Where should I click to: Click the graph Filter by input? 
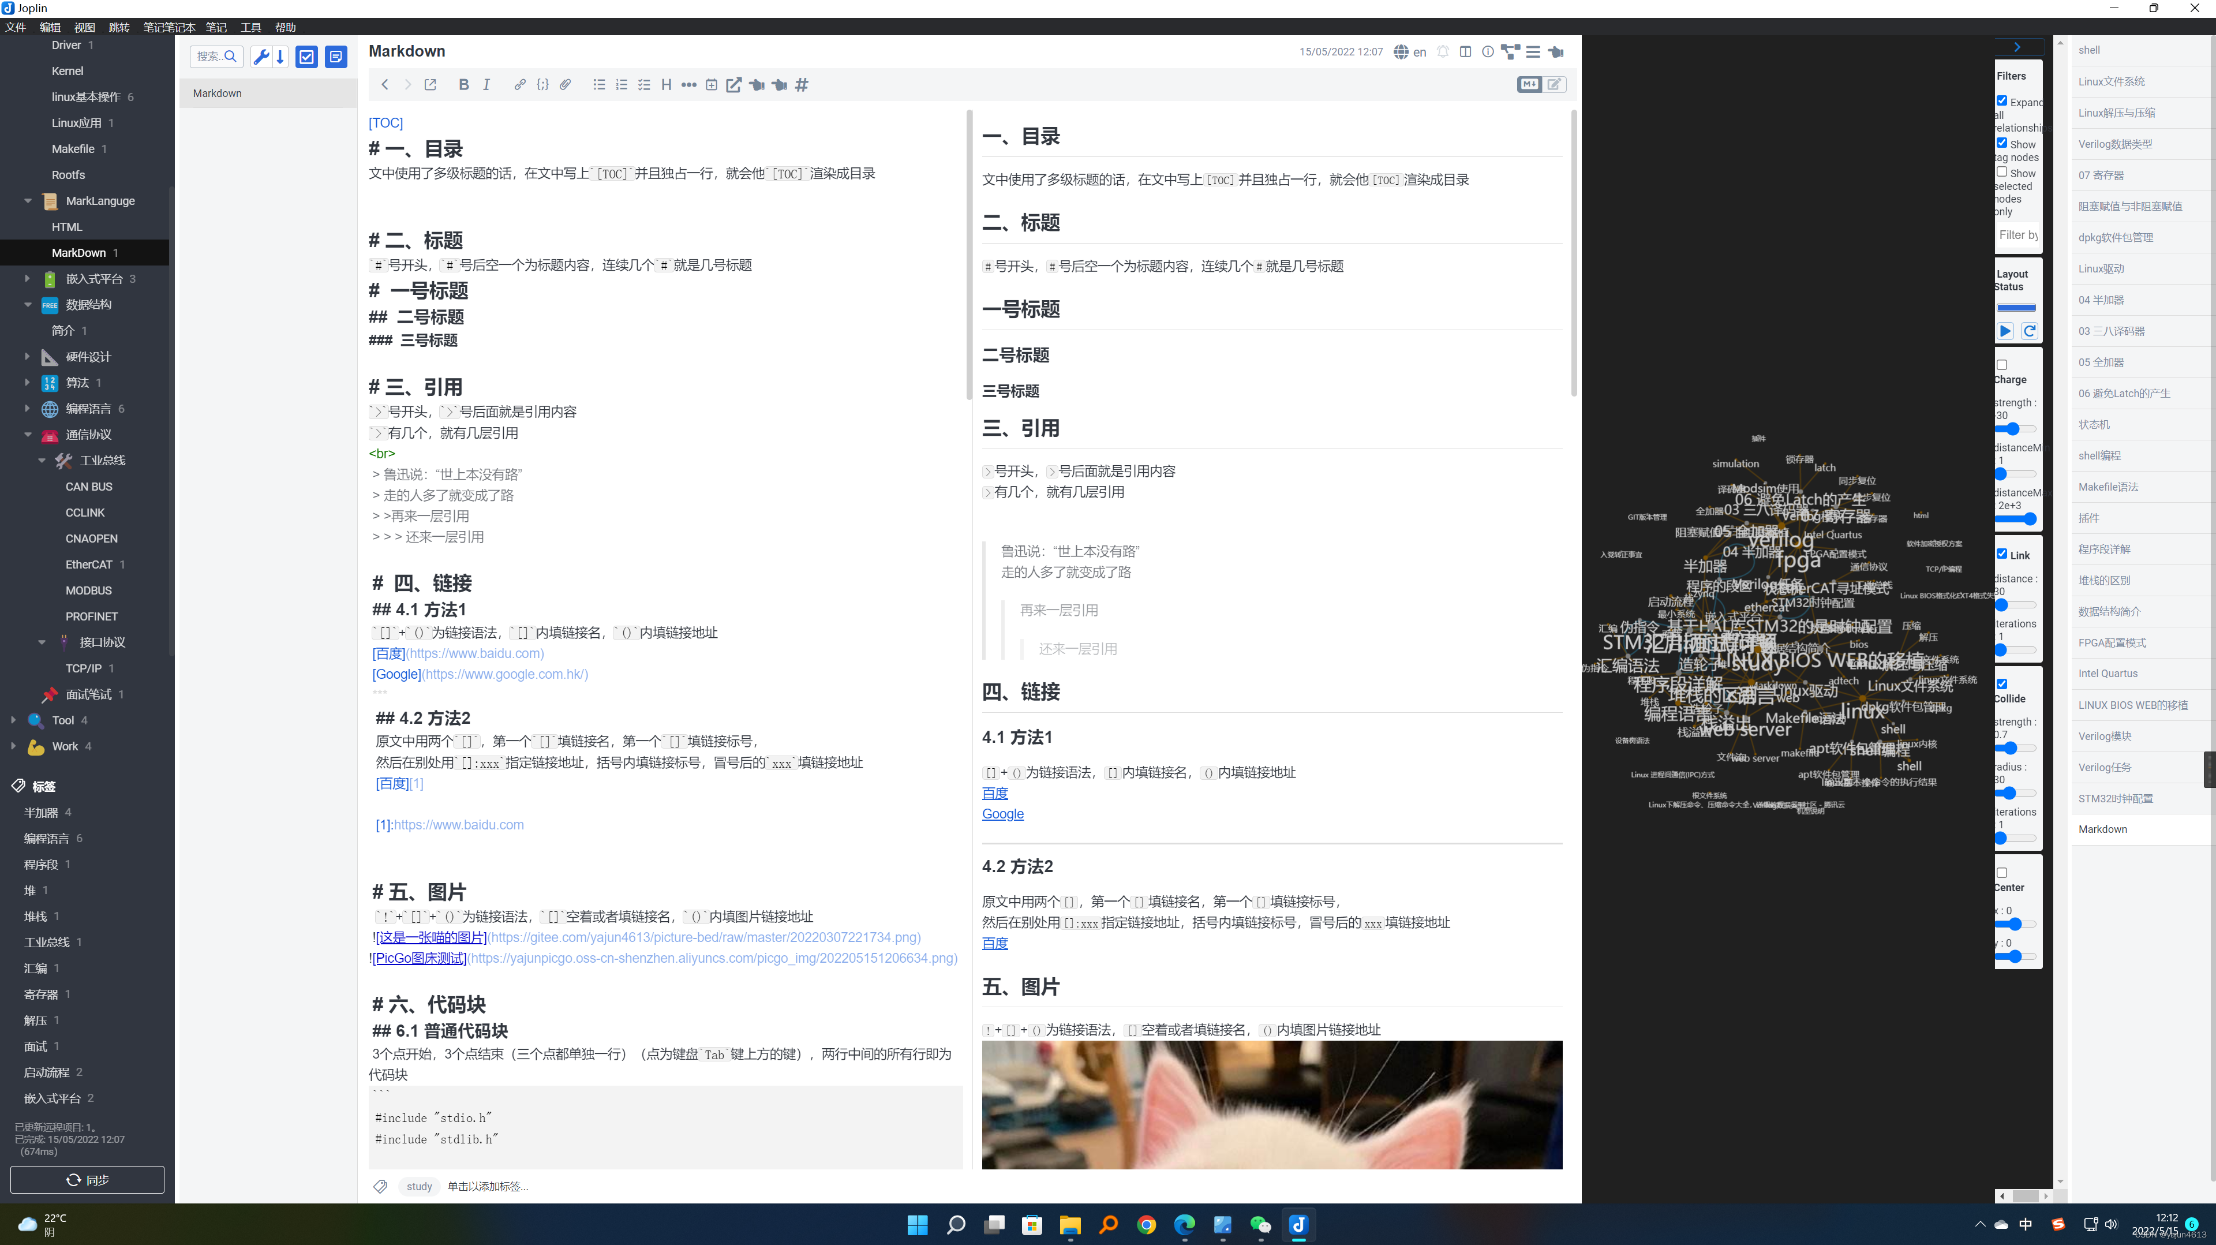pyautogui.click(x=2017, y=234)
